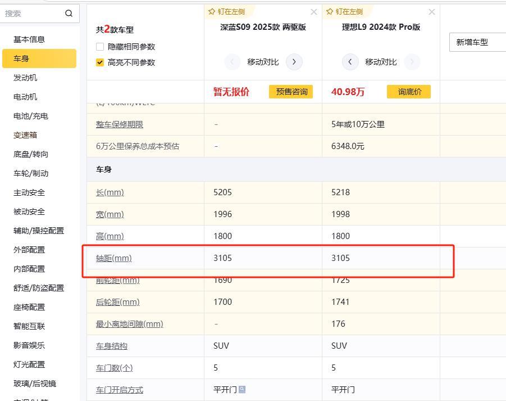
Task: Remove 理想L9 from comparison
Action: (432, 12)
